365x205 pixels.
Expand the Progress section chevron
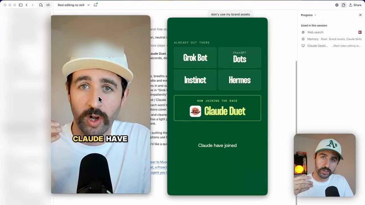pos(315,15)
